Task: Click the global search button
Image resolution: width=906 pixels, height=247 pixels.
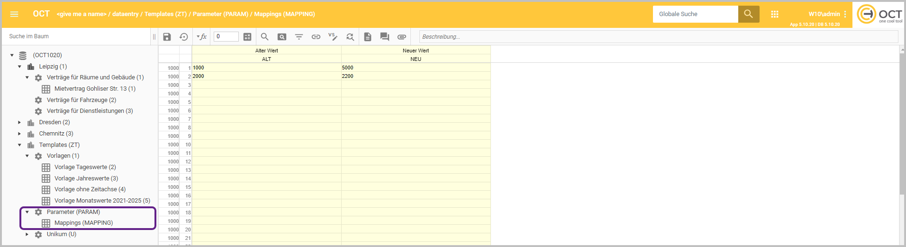Action: click(x=749, y=14)
